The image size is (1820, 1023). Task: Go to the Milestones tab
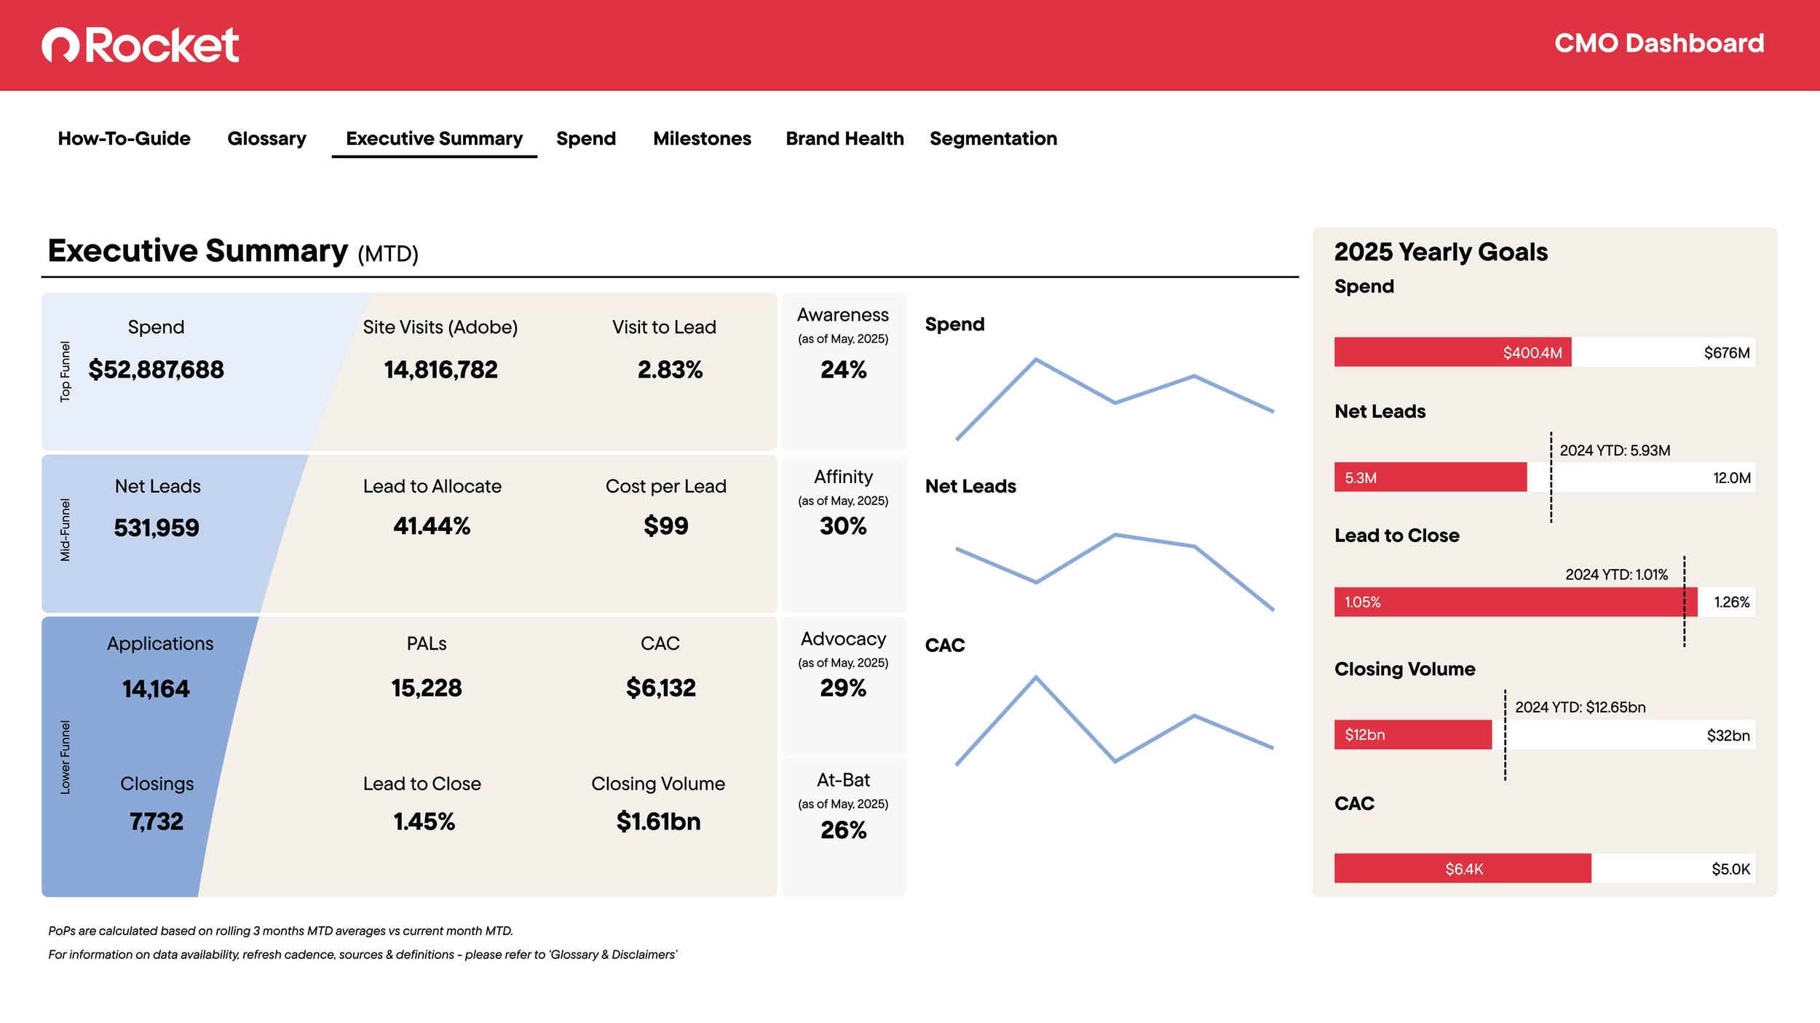point(702,138)
